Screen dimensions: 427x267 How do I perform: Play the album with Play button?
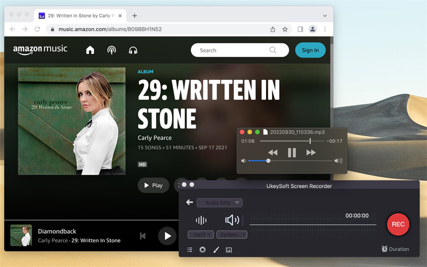pyautogui.click(x=153, y=185)
